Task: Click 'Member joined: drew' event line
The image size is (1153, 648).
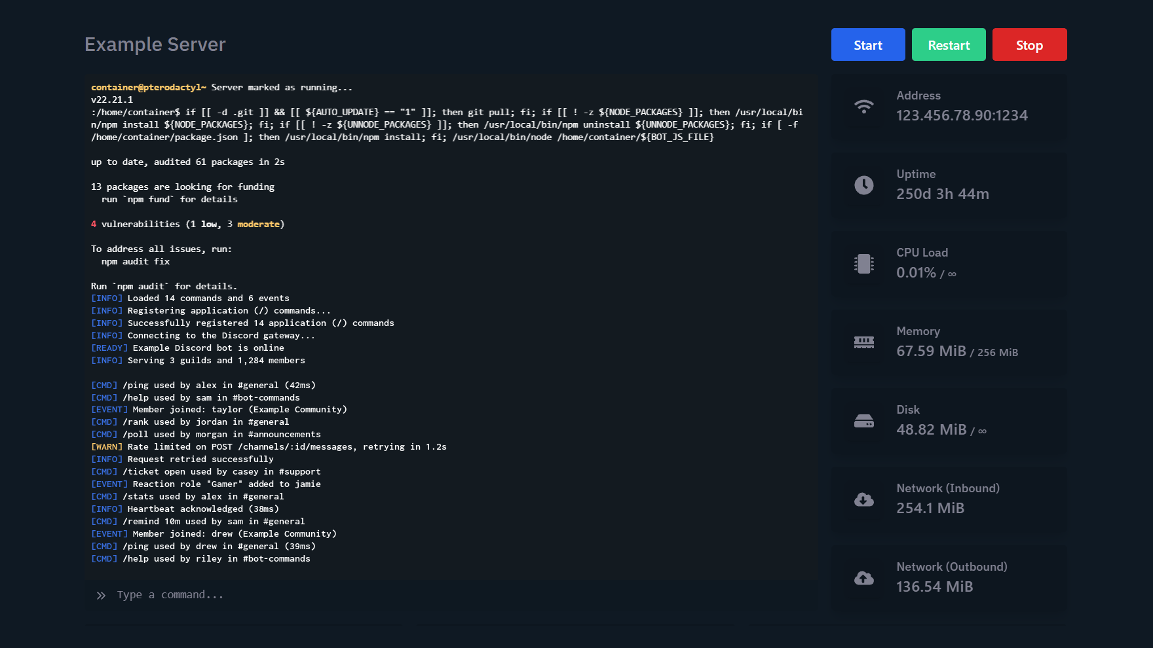Action: [214, 533]
